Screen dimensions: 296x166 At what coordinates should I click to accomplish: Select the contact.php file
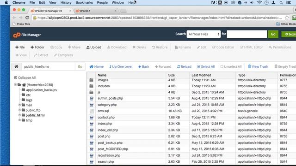pyautogui.click(x=106, y=118)
